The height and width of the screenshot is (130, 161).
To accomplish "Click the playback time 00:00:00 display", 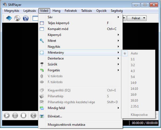I will tap(145, 123).
